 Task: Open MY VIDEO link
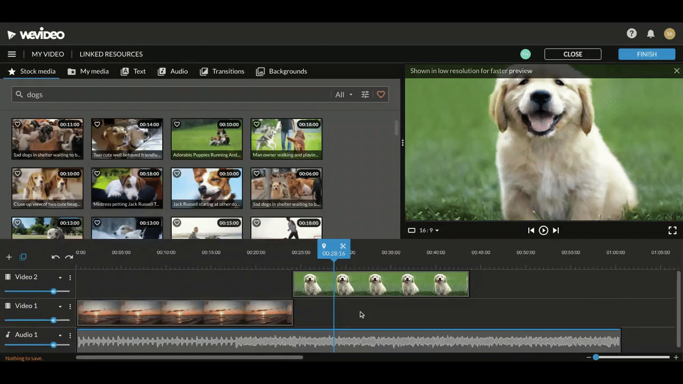(47, 54)
